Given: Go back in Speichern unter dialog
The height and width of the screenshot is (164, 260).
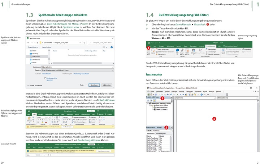Looking at the screenshot, I should point(28,42).
